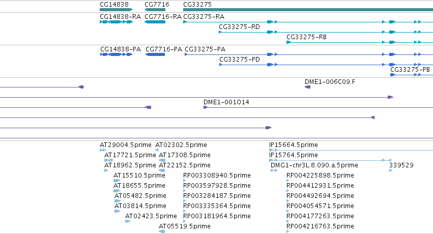Click the CG33275-RB transcript label
Screen dimensions: 433x234
pos(306,37)
